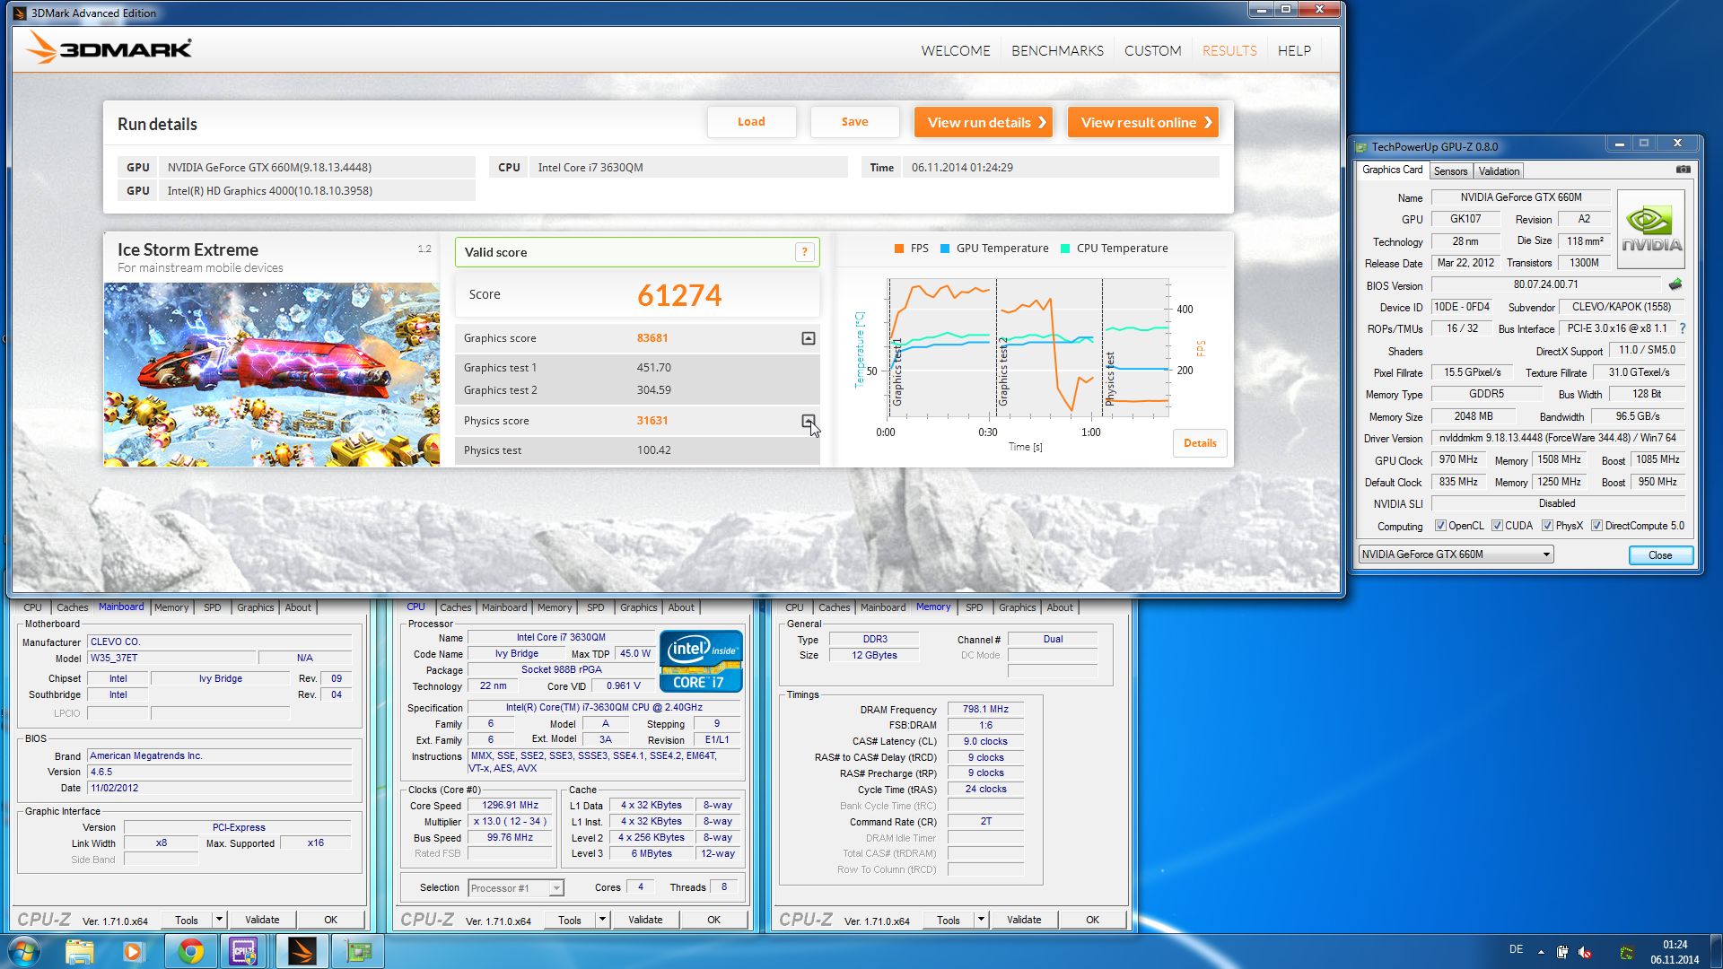Click the teal CPU Temperature legend swatch
The width and height of the screenshot is (1723, 969).
click(1065, 249)
